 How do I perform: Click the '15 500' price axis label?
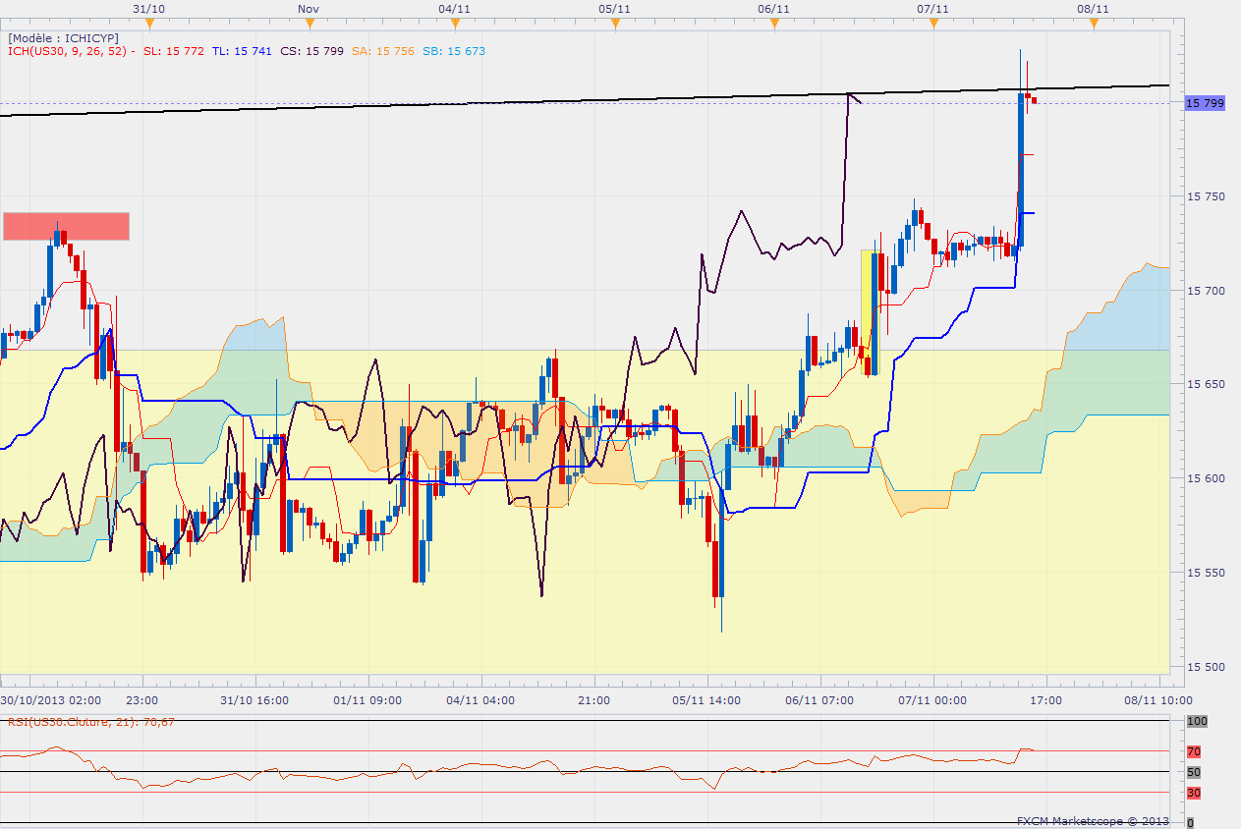(x=1206, y=667)
